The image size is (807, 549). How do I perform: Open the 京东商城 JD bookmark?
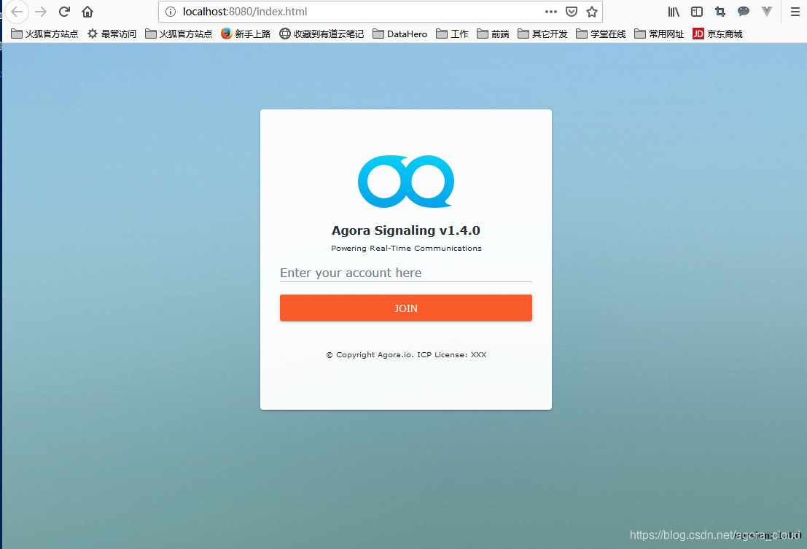(717, 34)
